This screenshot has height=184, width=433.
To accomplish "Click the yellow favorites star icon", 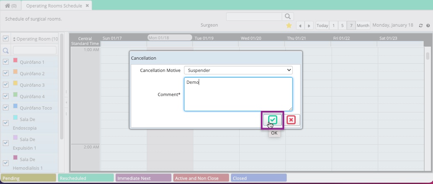I will click(289, 25).
